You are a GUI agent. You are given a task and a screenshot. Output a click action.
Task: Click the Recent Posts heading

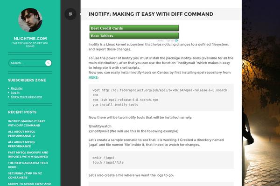[x=22, y=112]
